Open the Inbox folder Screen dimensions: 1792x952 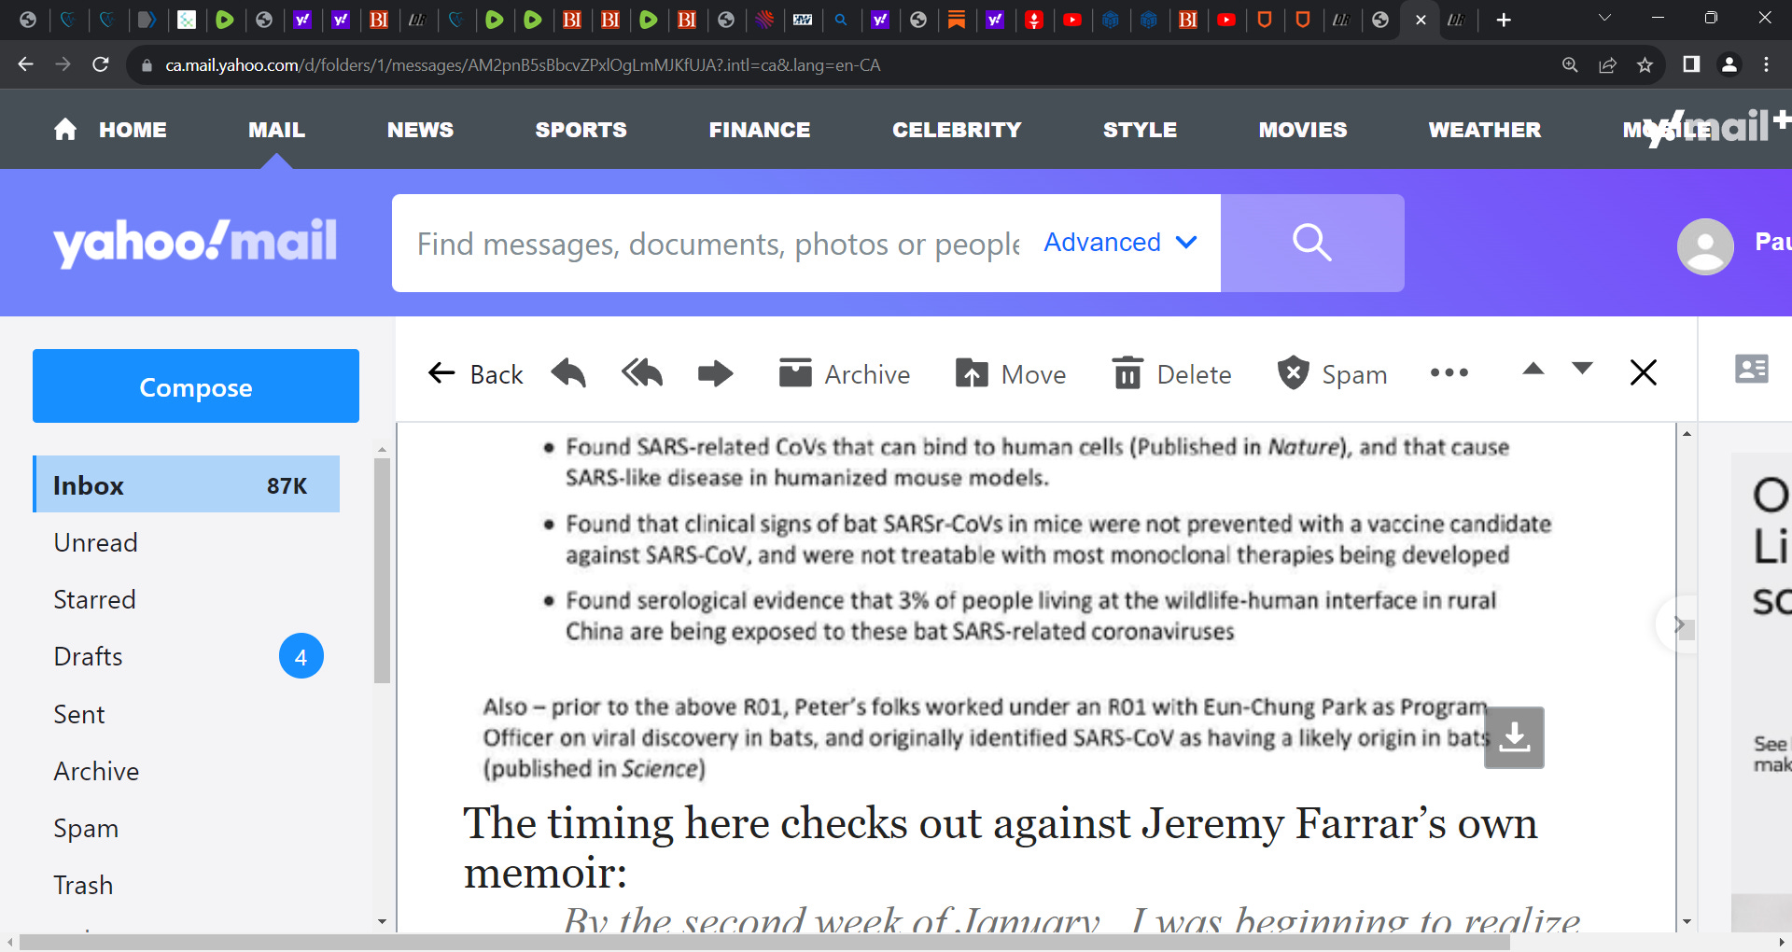tap(187, 484)
